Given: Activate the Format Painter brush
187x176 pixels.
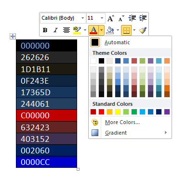Looking at the screenshot, I should [143, 30].
